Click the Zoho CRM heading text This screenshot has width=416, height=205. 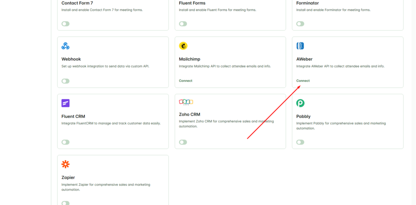tap(189, 114)
